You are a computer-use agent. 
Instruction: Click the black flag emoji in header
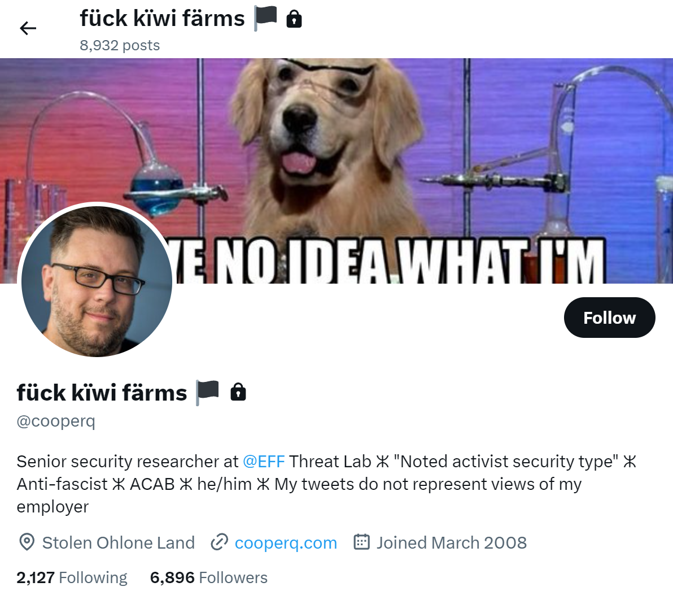click(265, 19)
